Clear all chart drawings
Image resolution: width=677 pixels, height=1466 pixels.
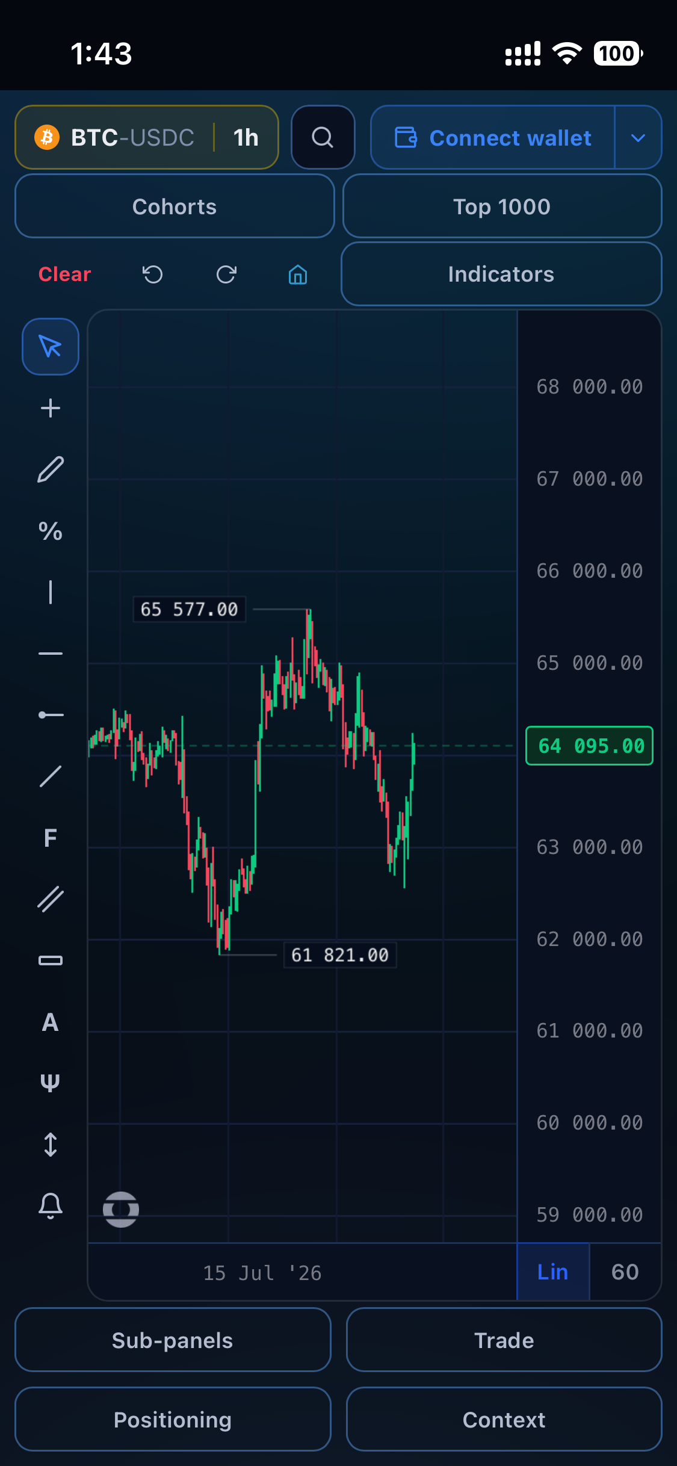65,274
